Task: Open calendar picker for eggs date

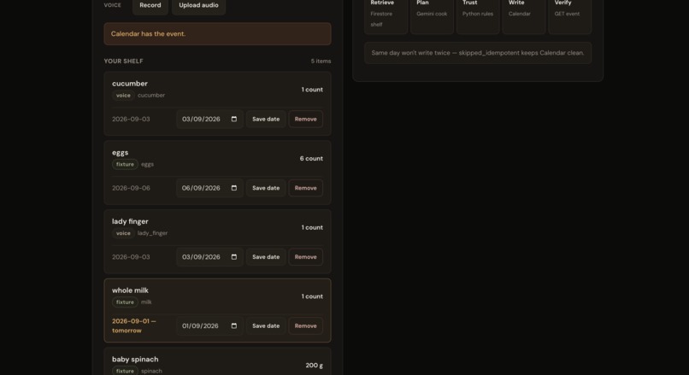Action: [x=233, y=188]
